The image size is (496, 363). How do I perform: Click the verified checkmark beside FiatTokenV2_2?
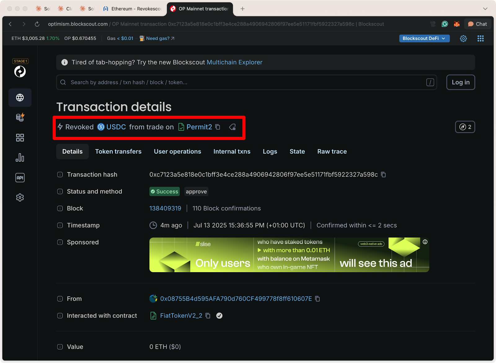[219, 316]
